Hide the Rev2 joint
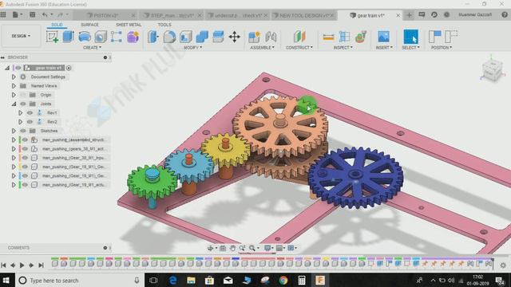Screen dimensions: 511x287 click(x=30, y=122)
